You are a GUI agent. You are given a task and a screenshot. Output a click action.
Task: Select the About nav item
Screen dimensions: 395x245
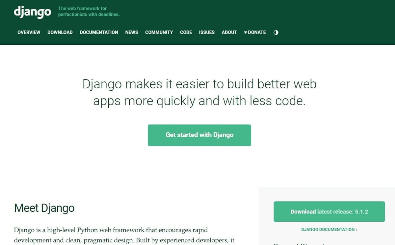229,32
